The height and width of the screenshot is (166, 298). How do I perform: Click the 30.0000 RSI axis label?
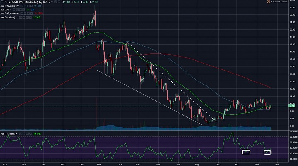coord(293,159)
